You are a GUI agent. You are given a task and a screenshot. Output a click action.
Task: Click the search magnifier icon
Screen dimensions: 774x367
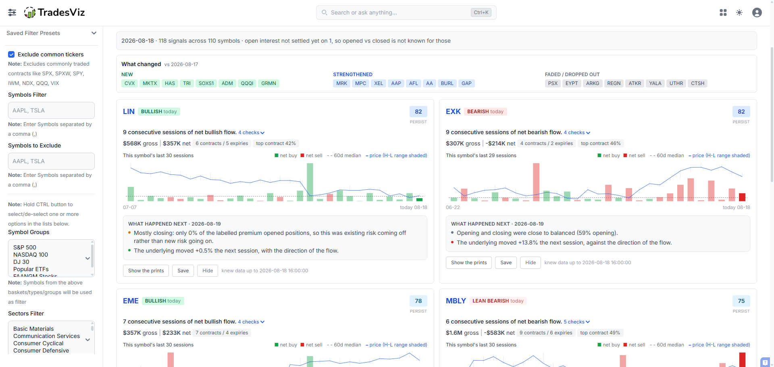coord(325,12)
